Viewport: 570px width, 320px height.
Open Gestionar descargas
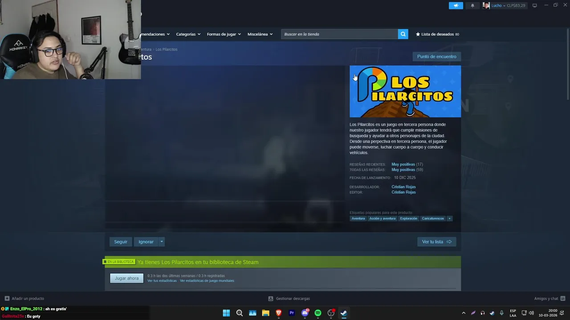click(289, 299)
